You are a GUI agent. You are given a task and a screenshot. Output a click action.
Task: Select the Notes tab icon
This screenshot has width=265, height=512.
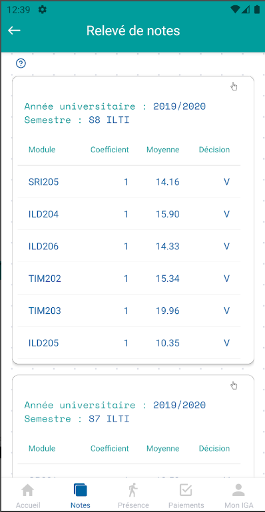click(81, 490)
